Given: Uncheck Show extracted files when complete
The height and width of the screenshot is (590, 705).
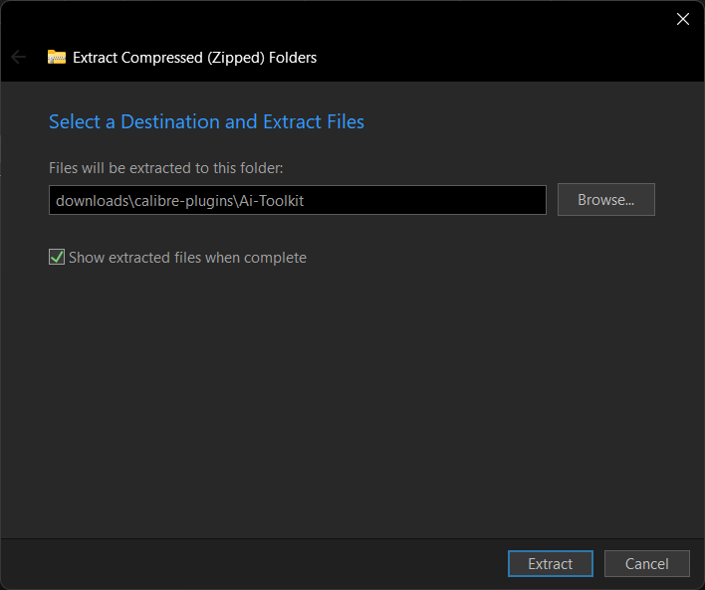Looking at the screenshot, I should point(57,257).
